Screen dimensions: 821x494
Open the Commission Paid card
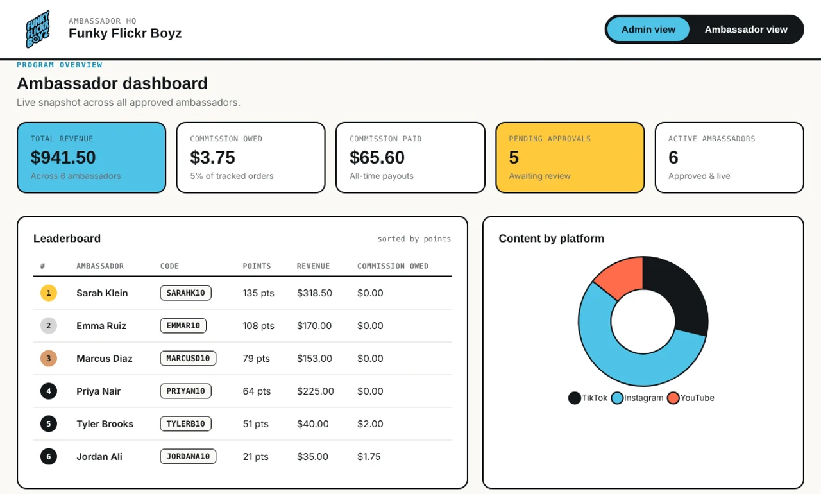pyautogui.click(x=410, y=158)
